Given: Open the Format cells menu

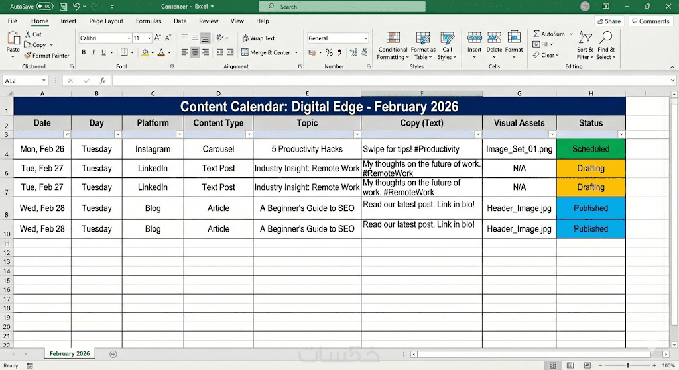Looking at the screenshot, I should tap(514, 46).
